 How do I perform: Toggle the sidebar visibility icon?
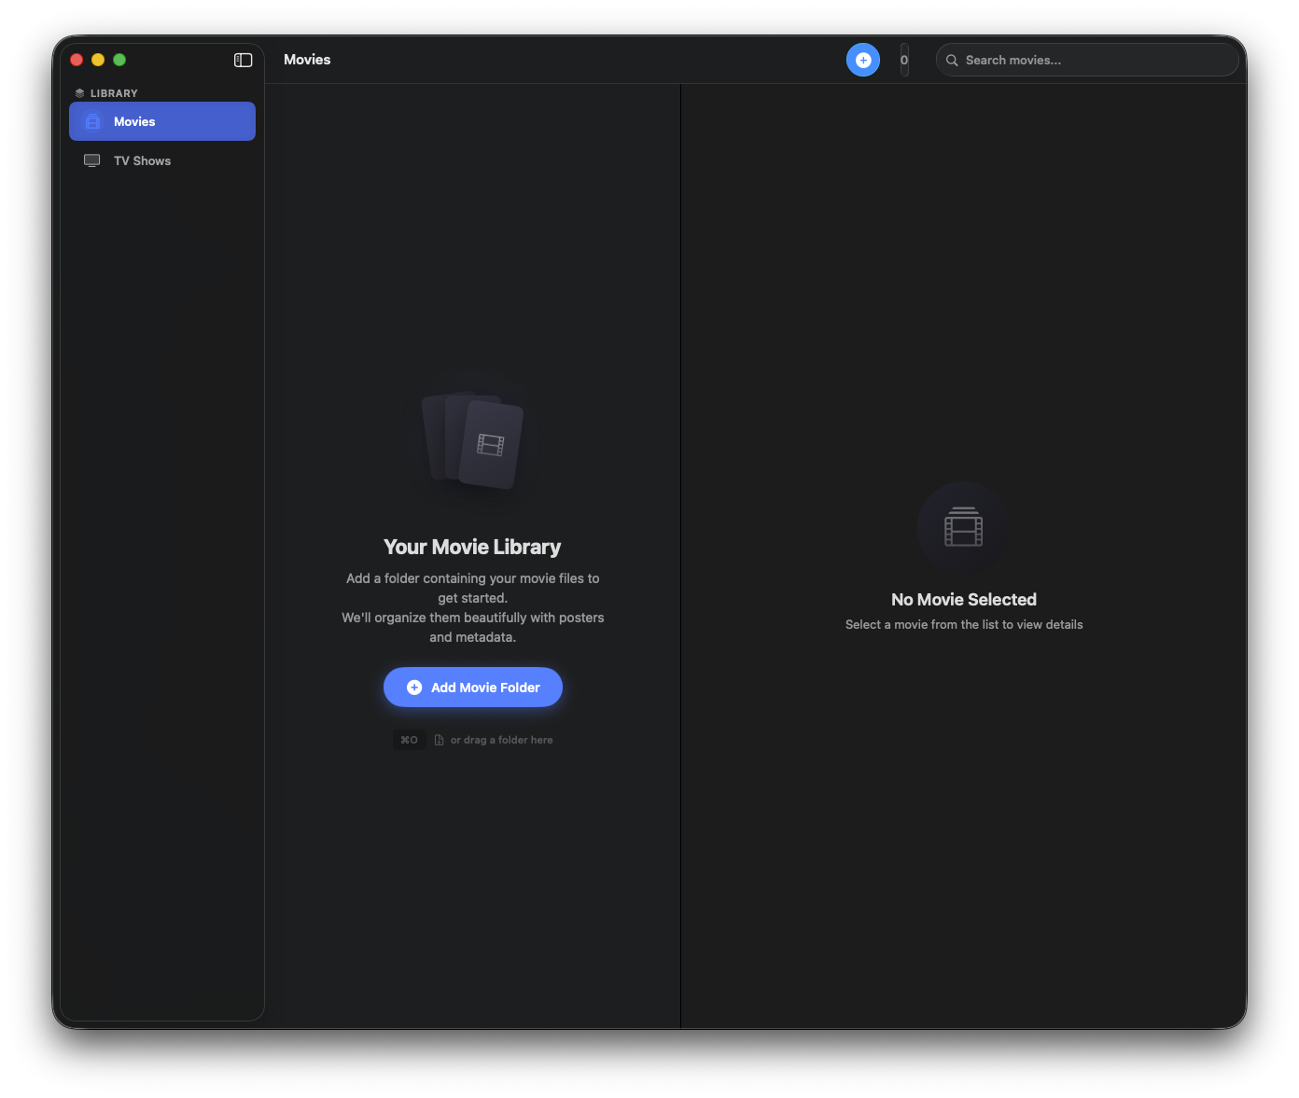(x=243, y=60)
